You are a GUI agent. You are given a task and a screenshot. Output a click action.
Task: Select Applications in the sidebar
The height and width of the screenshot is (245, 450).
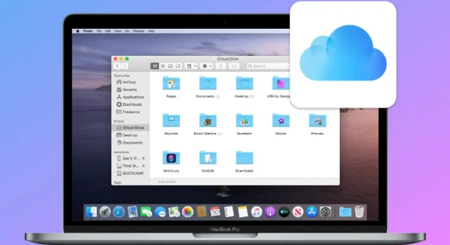(130, 97)
